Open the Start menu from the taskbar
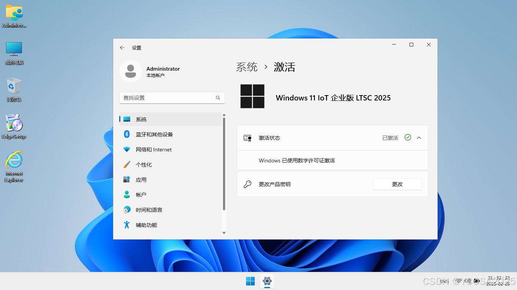 [x=250, y=281]
